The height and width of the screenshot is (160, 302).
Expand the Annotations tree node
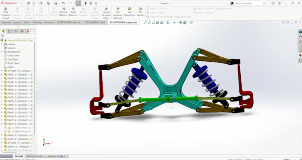(x=1, y=52)
